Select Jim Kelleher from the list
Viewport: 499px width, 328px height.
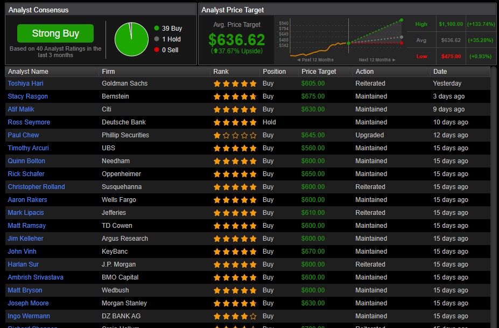pos(25,239)
